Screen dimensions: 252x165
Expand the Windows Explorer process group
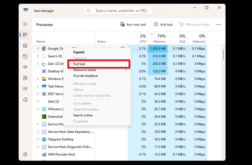38,79
